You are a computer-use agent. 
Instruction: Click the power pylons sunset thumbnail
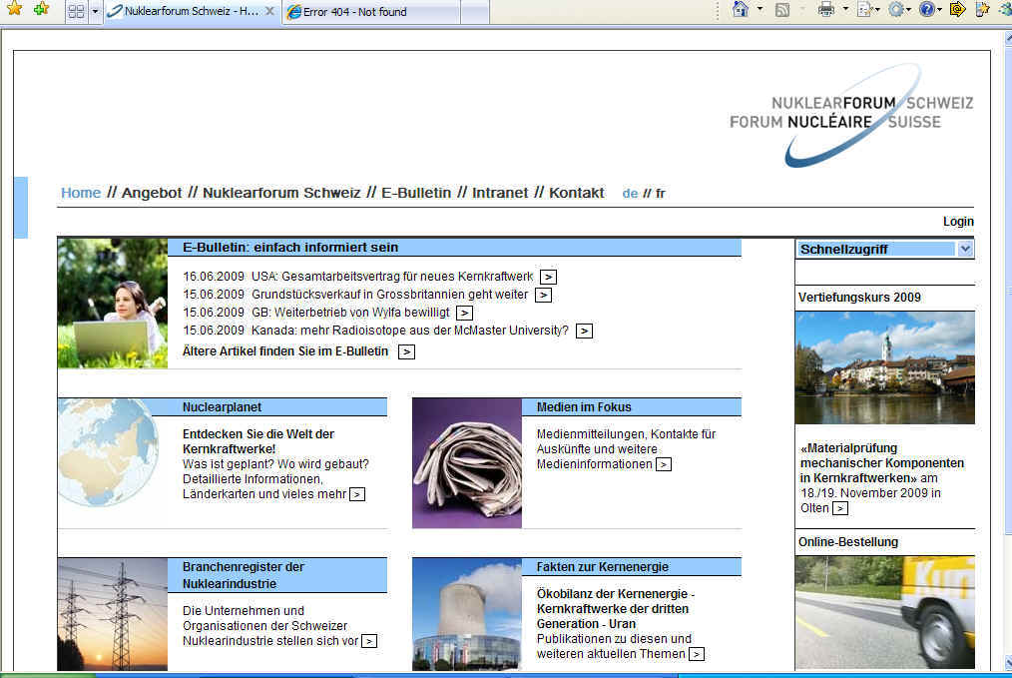pos(113,614)
